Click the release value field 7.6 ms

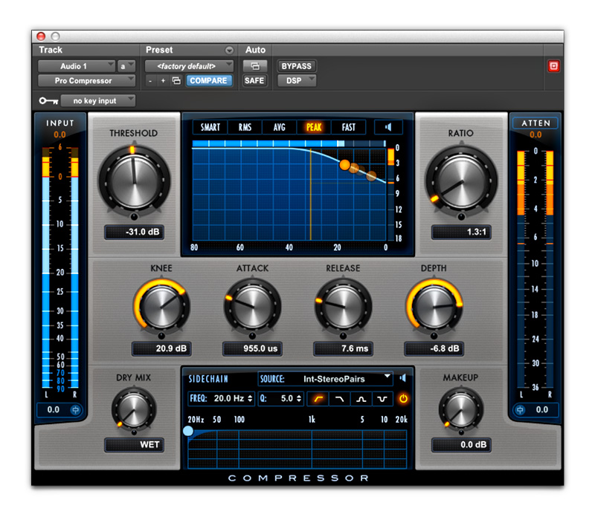(x=343, y=348)
